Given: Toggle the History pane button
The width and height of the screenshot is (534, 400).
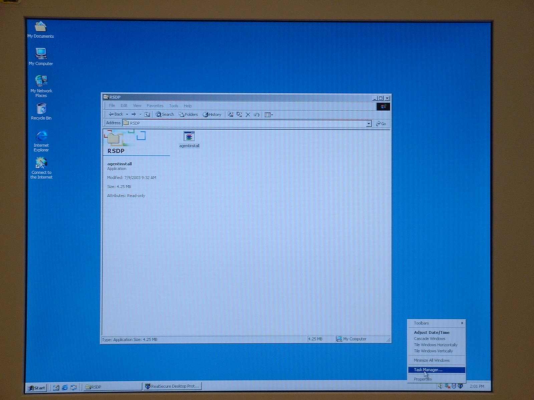Looking at the screenshot, I should coord(212,114).
